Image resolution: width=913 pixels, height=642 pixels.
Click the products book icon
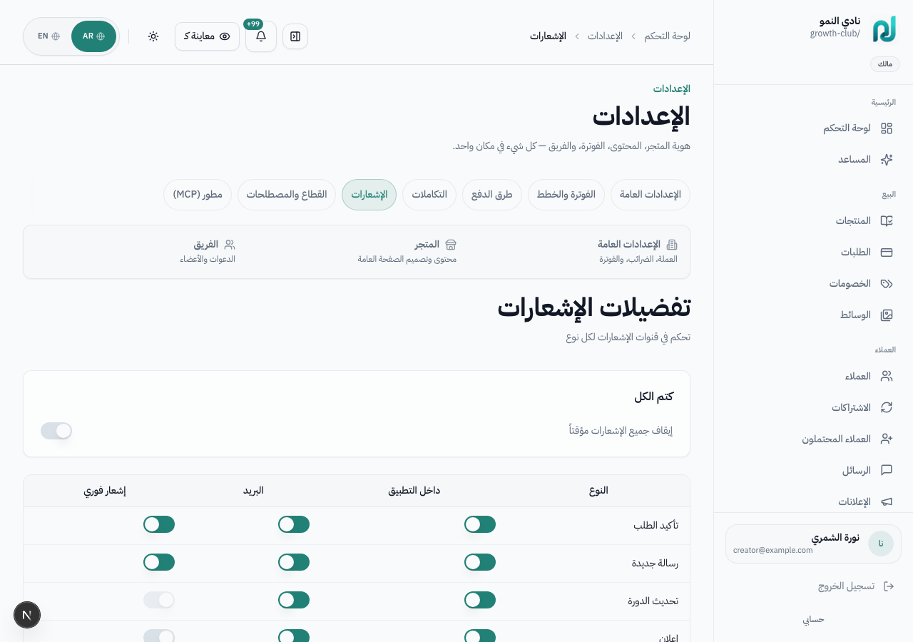tap(887, 221)
